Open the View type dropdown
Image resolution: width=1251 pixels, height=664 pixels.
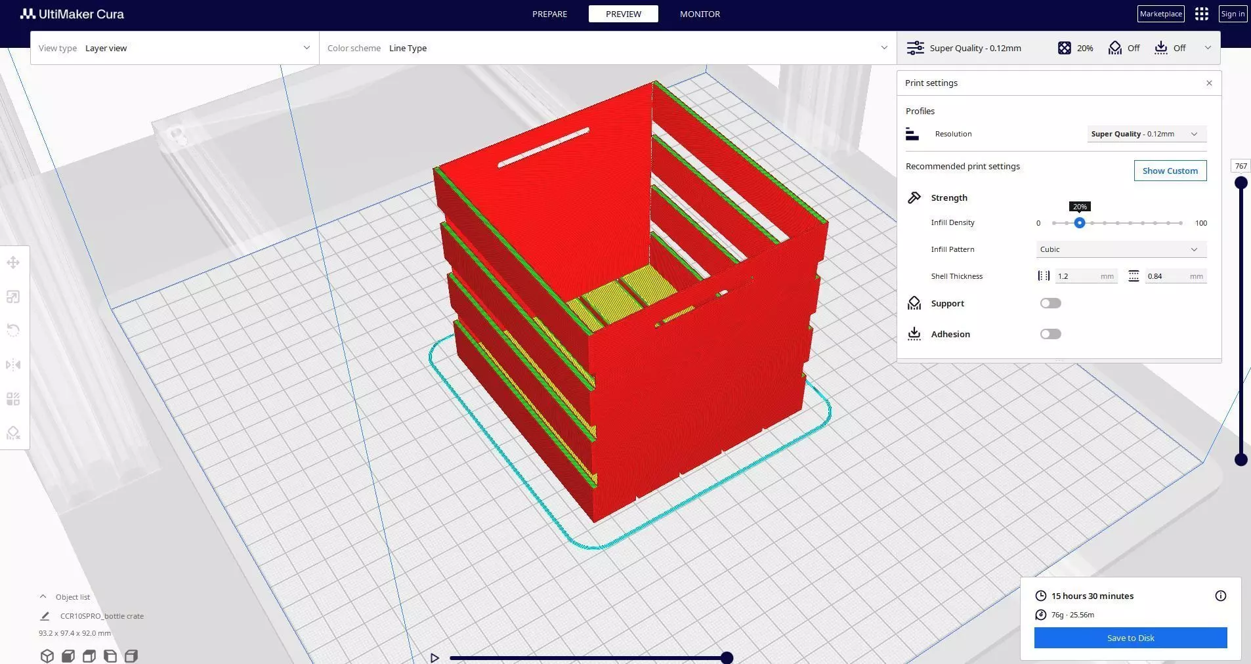pyautogui.click(x=175, y=48)
